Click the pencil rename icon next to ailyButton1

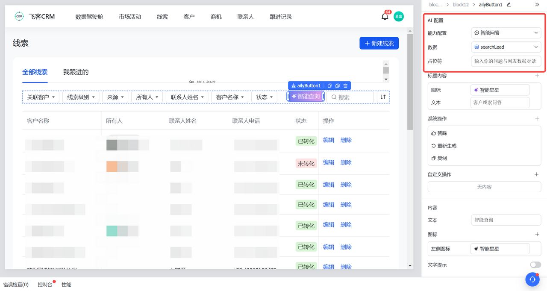509,5
